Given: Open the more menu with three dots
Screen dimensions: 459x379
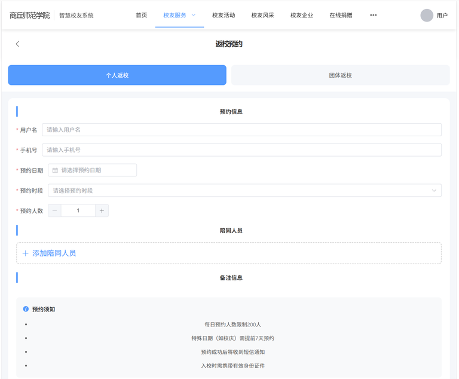Looking at the screenshot, I should 373,15.
